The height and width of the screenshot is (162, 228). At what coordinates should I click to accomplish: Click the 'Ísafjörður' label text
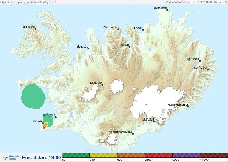(29, 27)
